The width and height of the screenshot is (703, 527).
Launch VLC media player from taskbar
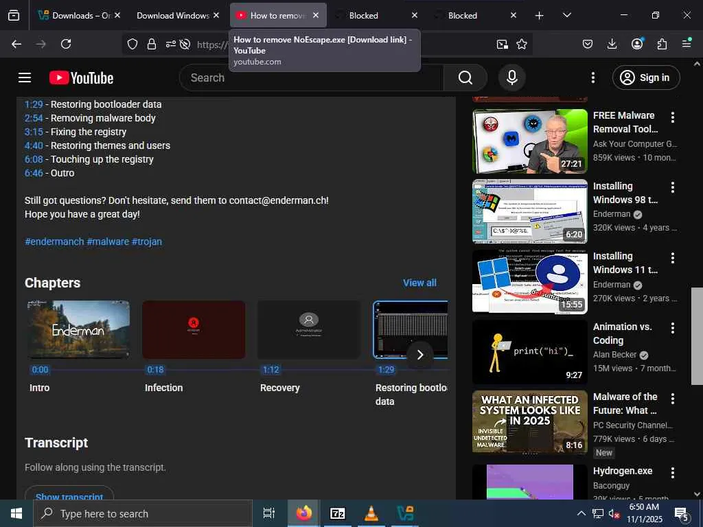click(x=371, y=513)
